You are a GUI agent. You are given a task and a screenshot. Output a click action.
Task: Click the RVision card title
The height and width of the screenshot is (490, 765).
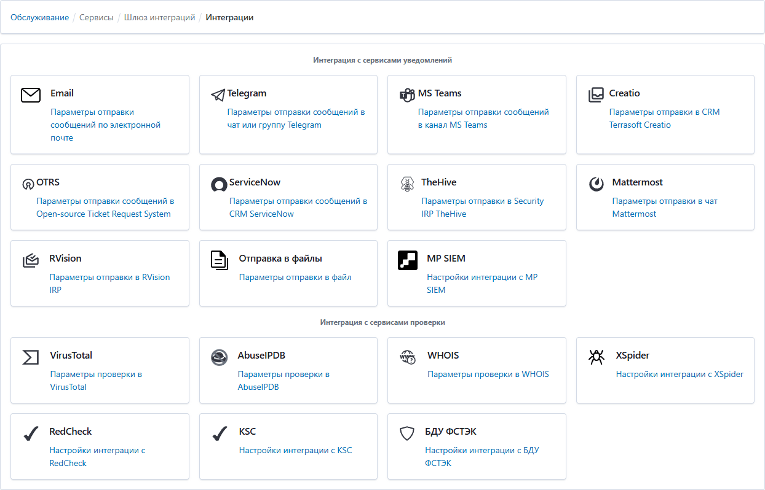65,259
